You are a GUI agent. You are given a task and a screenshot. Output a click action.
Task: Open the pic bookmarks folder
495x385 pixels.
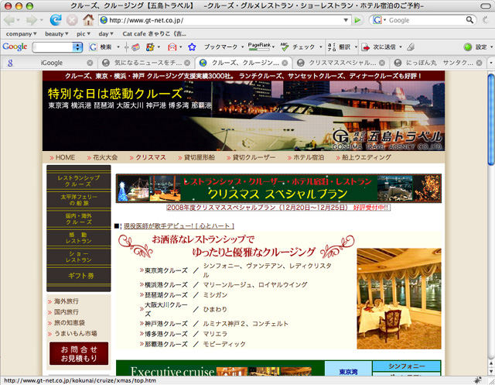pyautogui.click(x=84, y=34)
